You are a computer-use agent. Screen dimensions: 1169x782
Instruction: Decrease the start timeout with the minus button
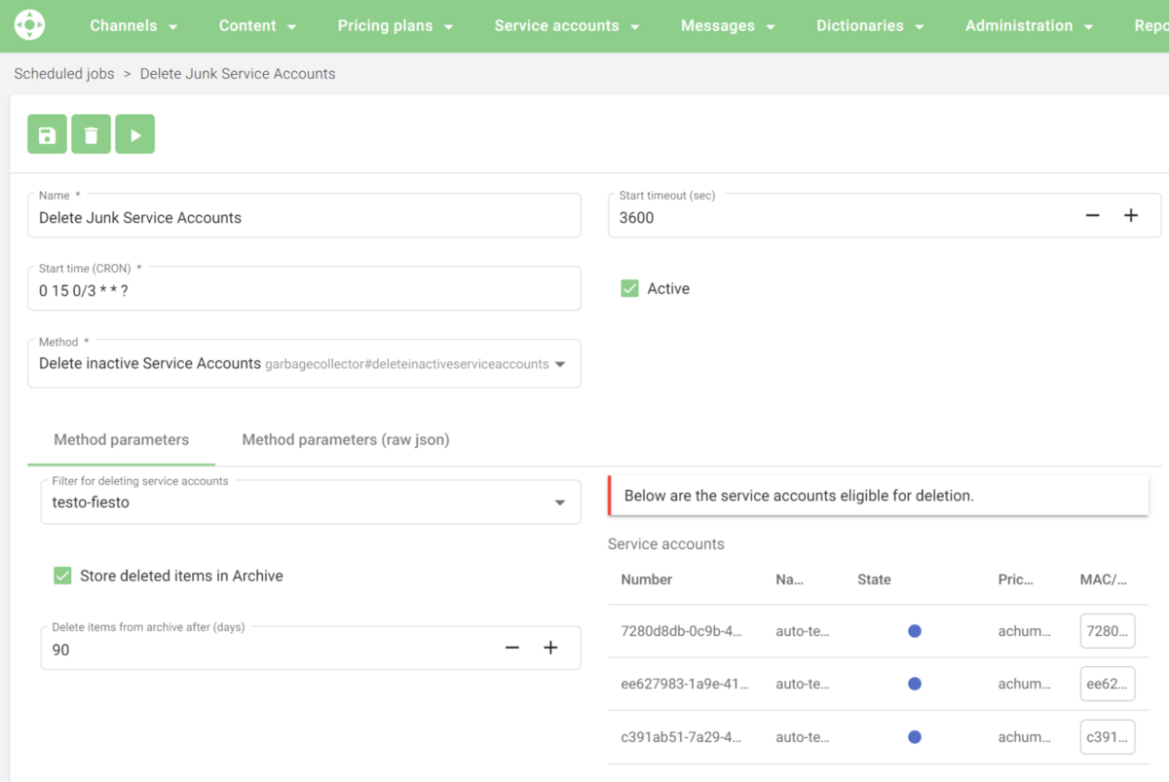click(x=1093, y=215)
